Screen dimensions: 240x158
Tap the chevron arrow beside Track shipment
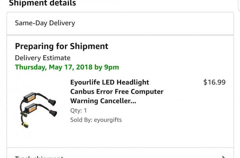tap(224, 157)
